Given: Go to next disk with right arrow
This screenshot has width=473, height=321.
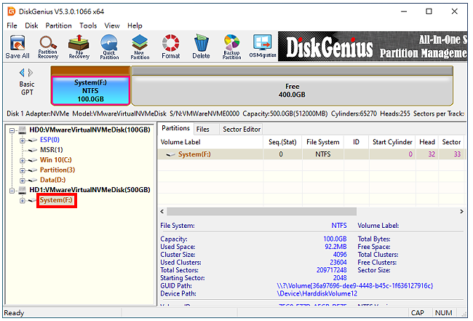Looking at the screenshot, I should coord(31,73).
